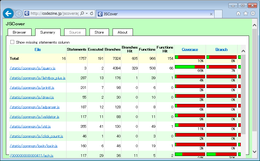Screen dimensions: 260x161
Task: Click the Refresh page icon
Action: [x=92, y=14]
